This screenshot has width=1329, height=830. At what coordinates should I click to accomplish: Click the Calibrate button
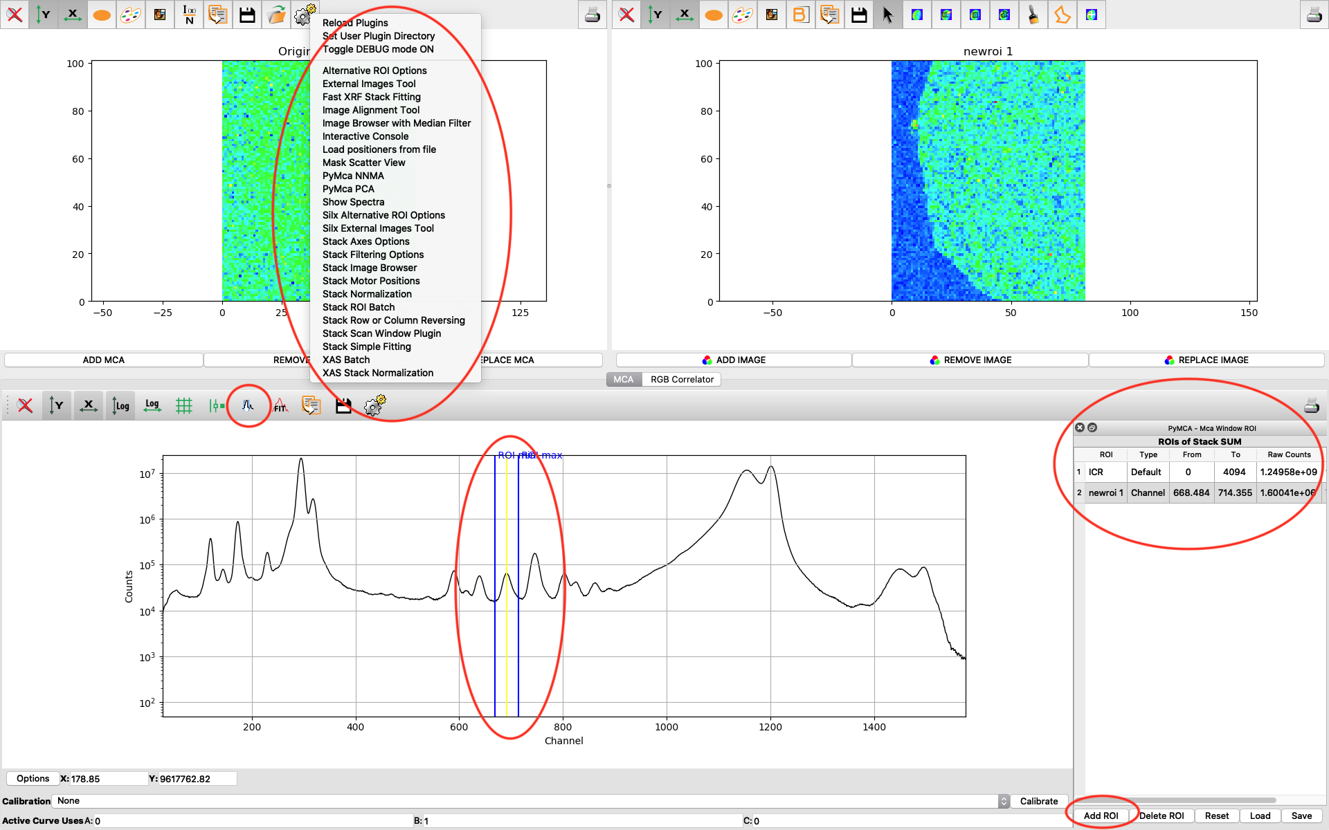pyautogui.click(x=1039, y=801)
